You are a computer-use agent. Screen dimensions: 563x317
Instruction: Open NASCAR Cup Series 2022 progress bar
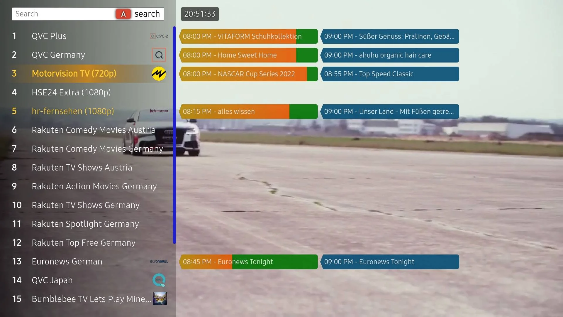(x=248, y=74)
